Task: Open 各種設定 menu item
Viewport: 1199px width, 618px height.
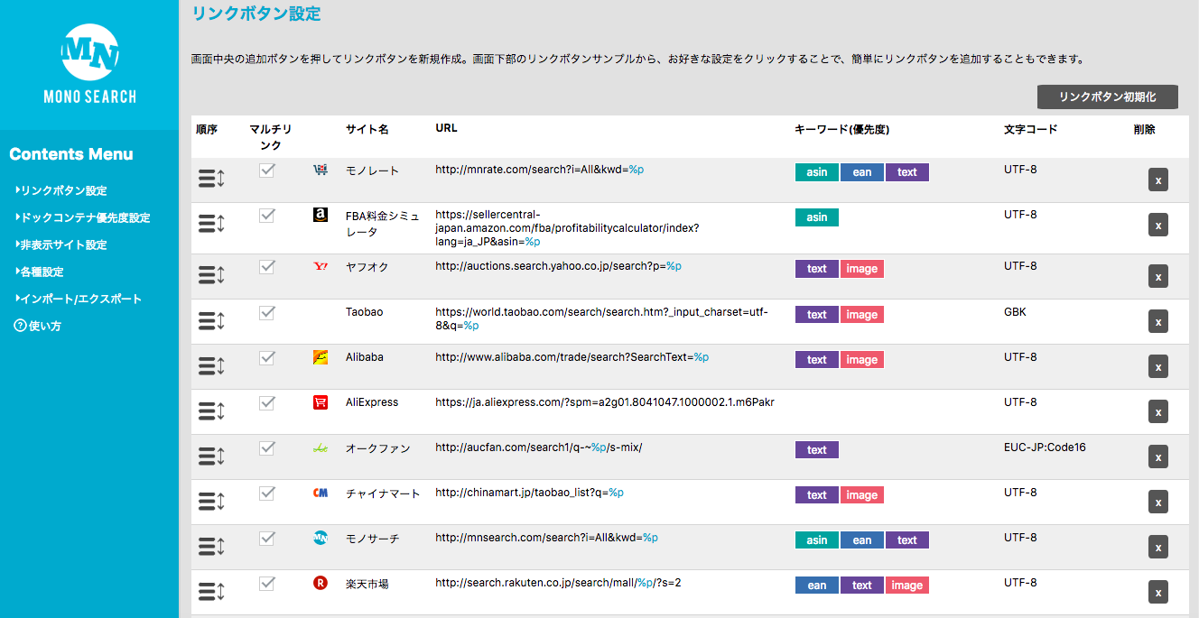Action: [39, 272]
